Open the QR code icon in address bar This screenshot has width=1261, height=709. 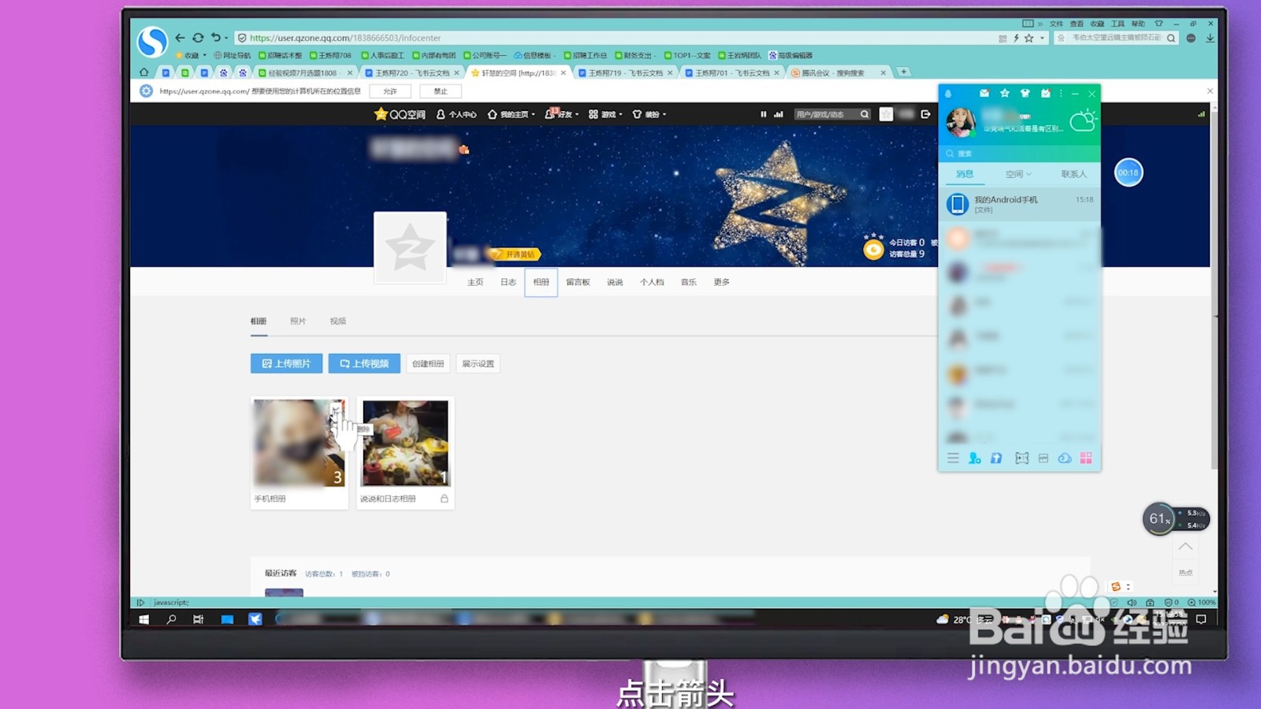1002,38
